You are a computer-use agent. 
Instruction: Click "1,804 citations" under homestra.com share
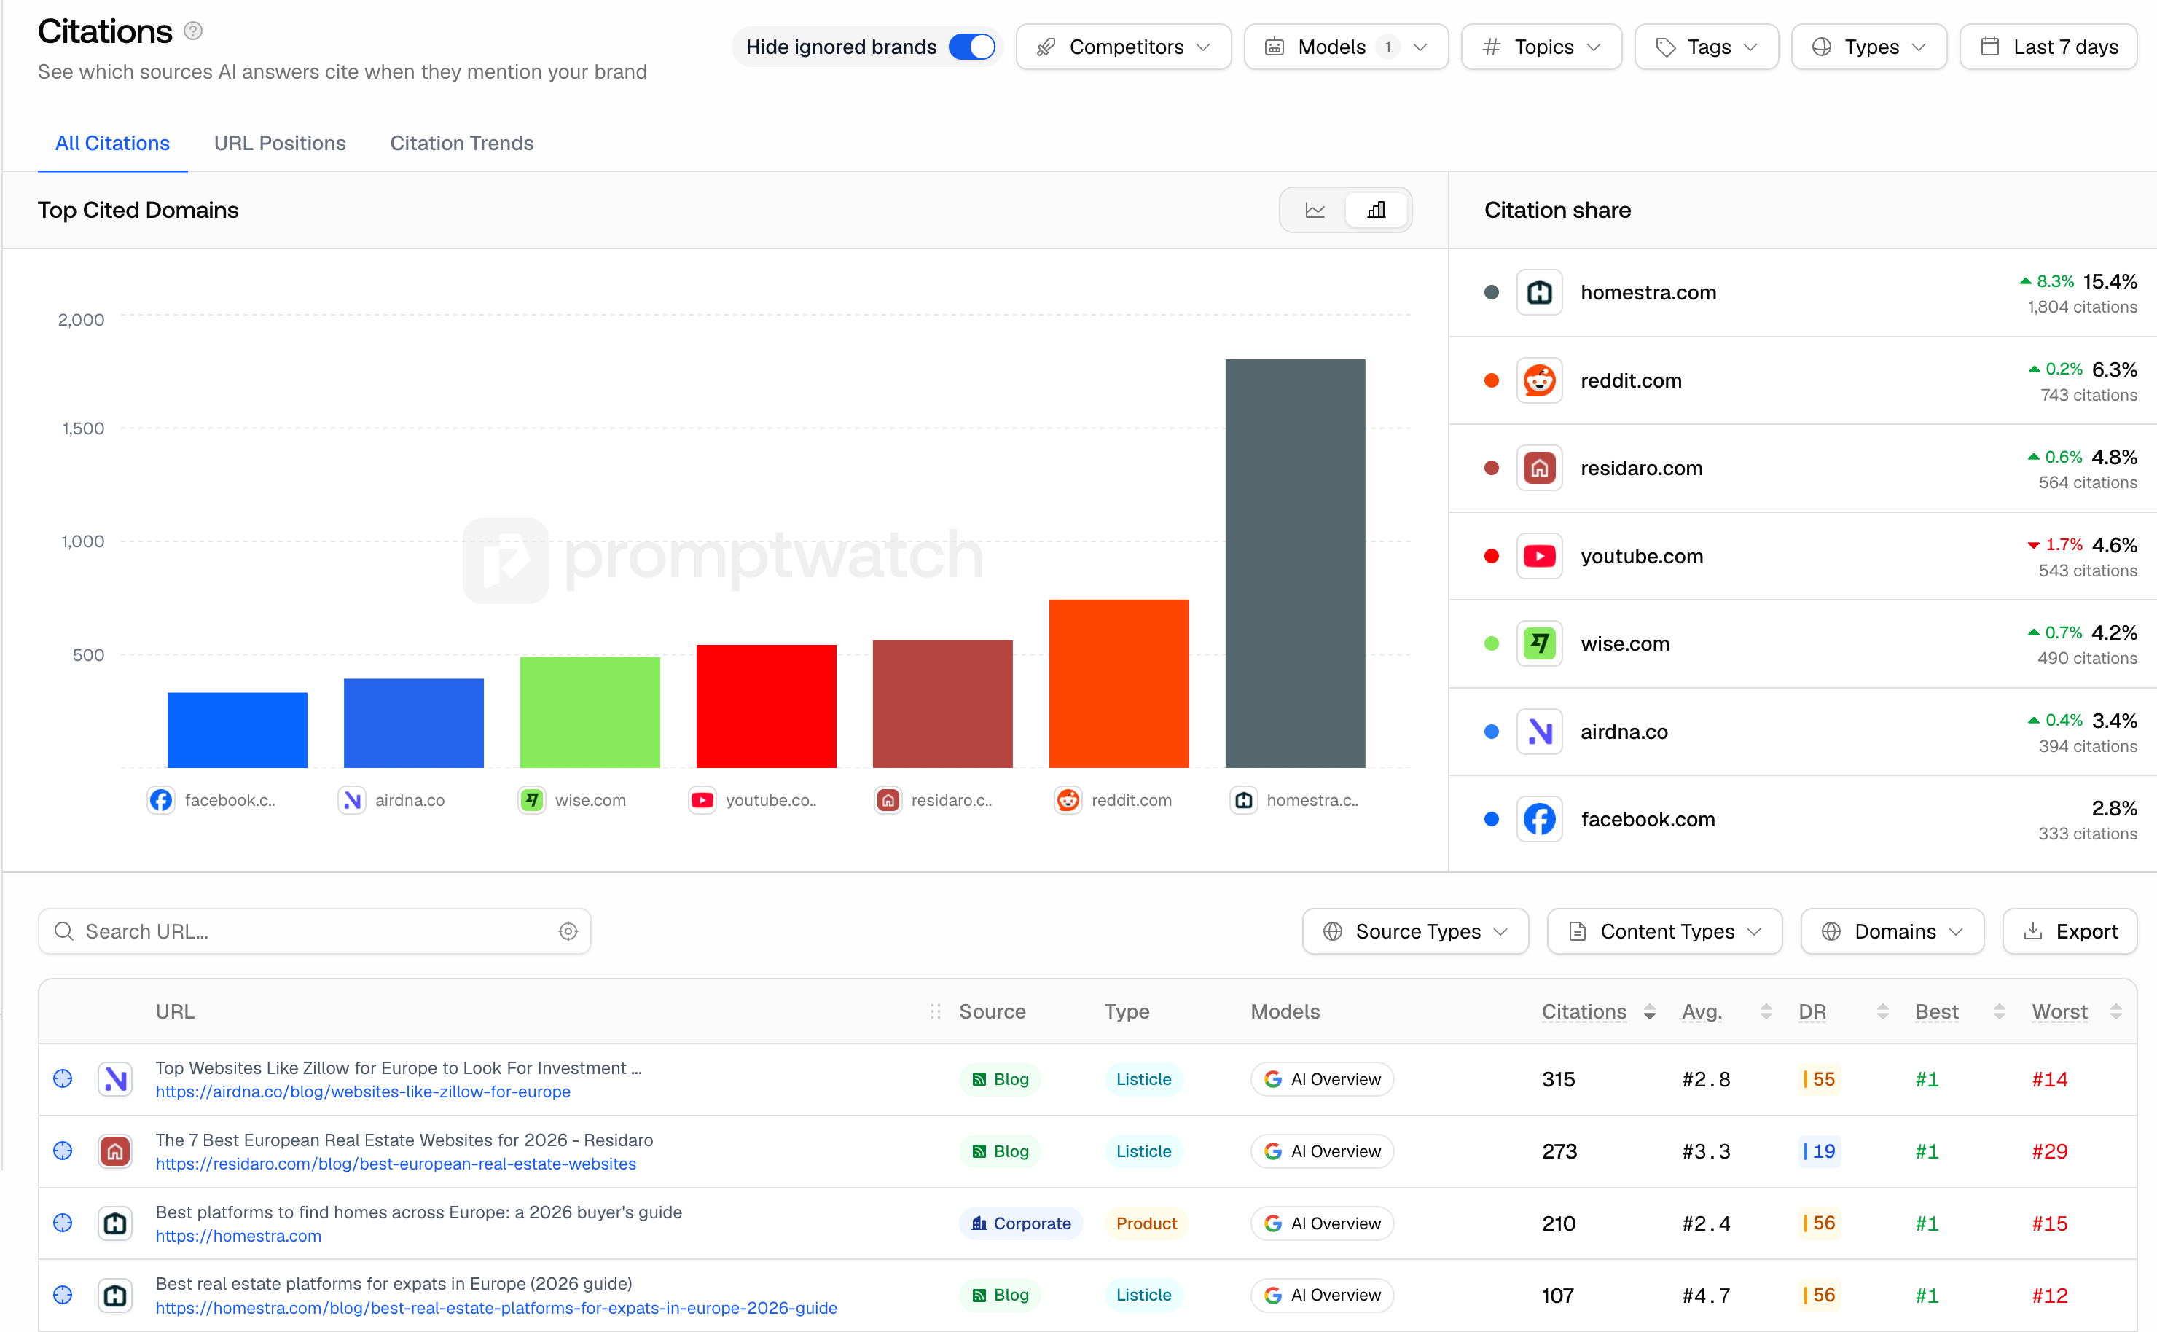point(2082,307)
